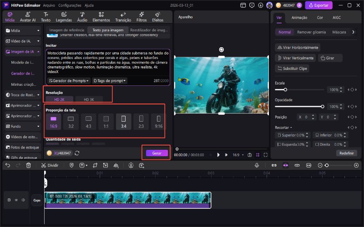Click the fullscreen icon under preview
This screenshot has width=364, height=227.
[266, 155]
